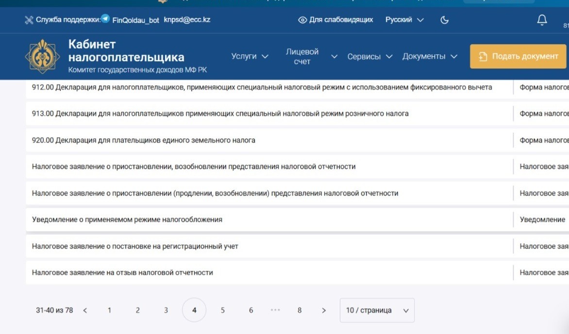Open 913.00 retail tax declaration row
The height and width of the screenshot is (334, 569).
click(220, 114)
